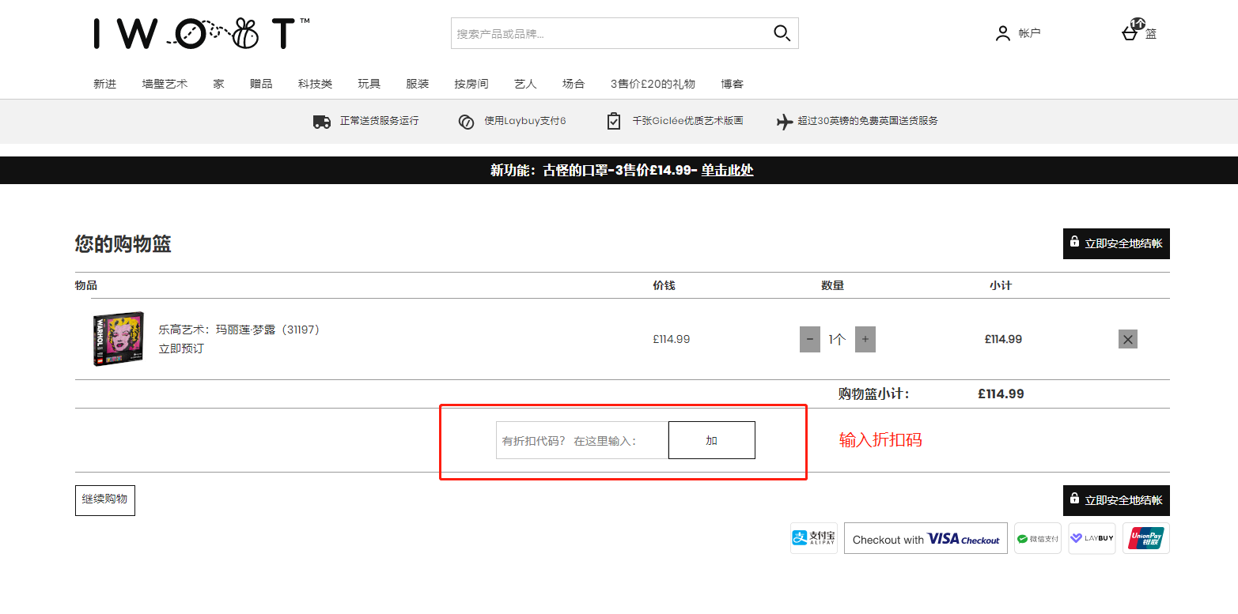Open the shopping basket icon
The height and width of the screenshot is (614, 1238).
[x=1130, y=32]
